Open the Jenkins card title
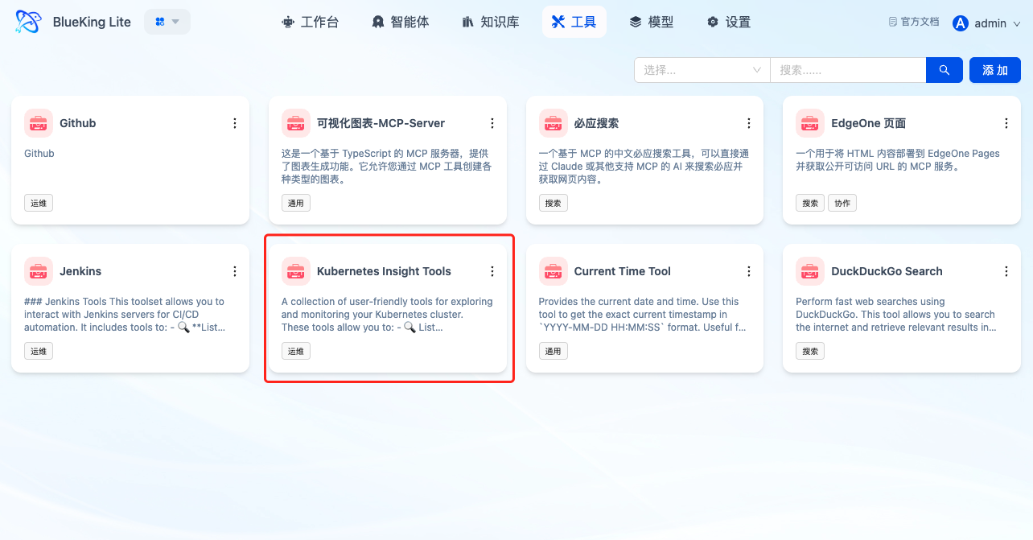Screen dimensions: 1033x540 pos(80,271)
